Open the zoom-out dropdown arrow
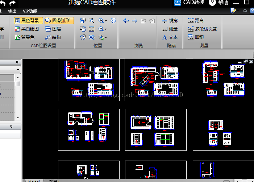This screenshot has height=182, width=254. tap(106, 29)
